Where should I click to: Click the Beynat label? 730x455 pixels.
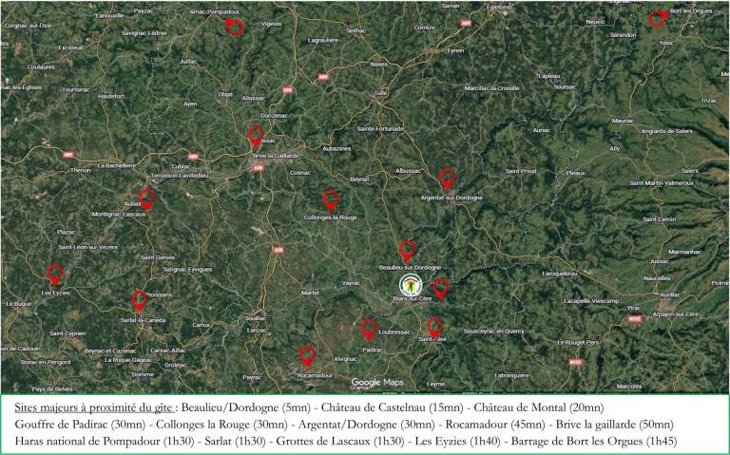click(x=359, y=180)
